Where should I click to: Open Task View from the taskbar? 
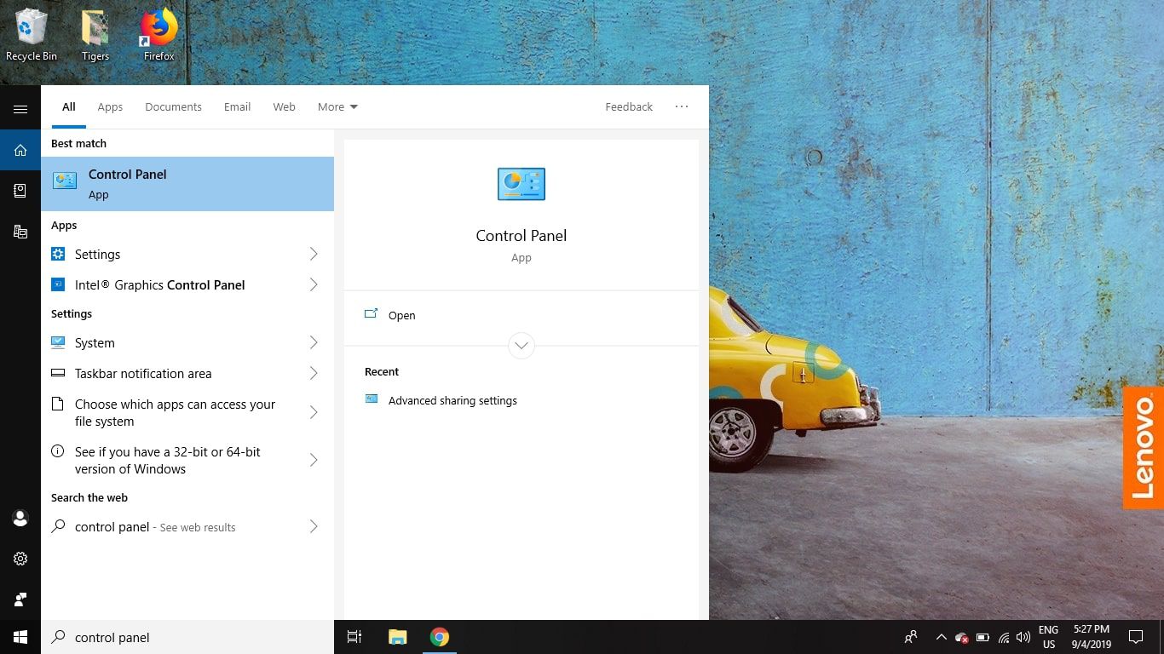[x=354, y=637]
